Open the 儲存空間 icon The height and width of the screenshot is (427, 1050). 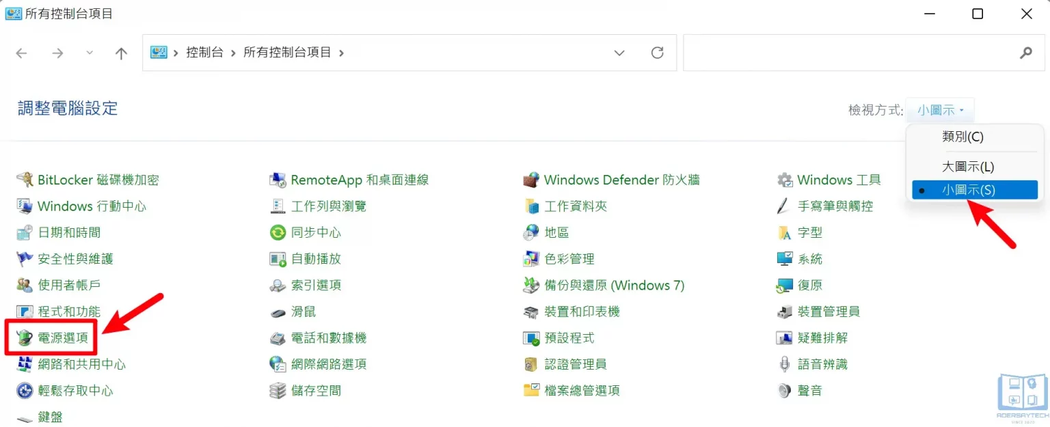tap(278, 391)
